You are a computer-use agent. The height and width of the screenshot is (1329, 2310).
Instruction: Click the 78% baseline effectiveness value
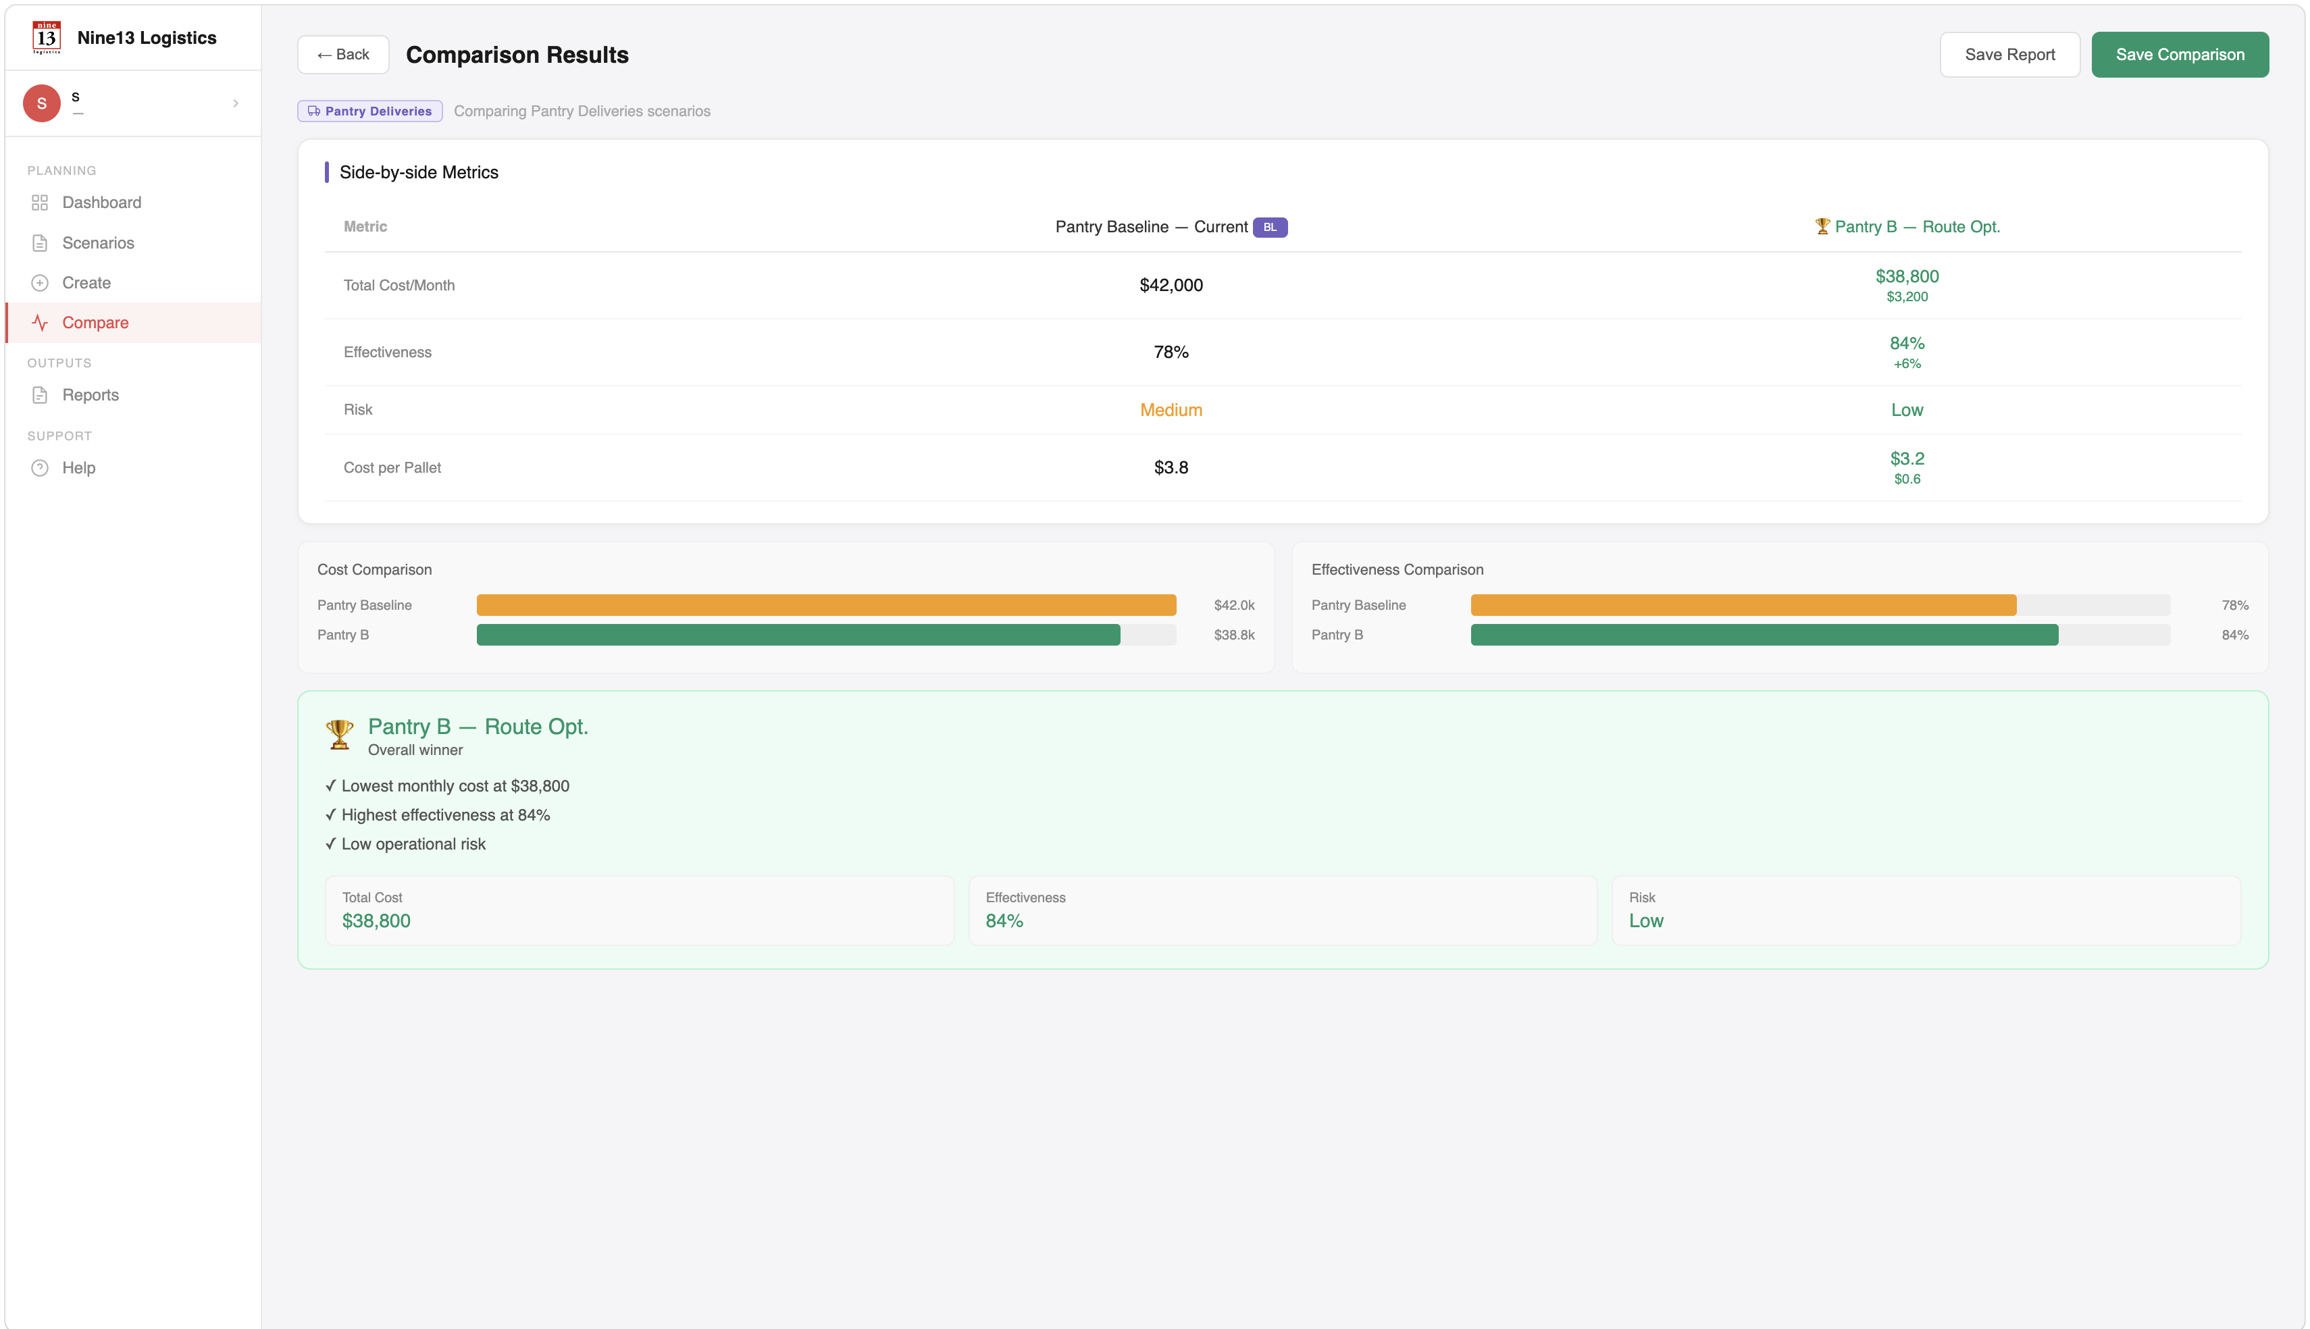(x=1171, y=353)
